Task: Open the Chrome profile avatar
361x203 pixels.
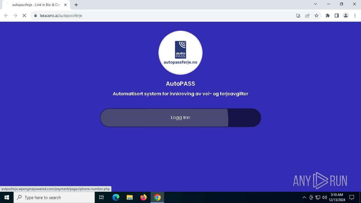Action: 346,16
